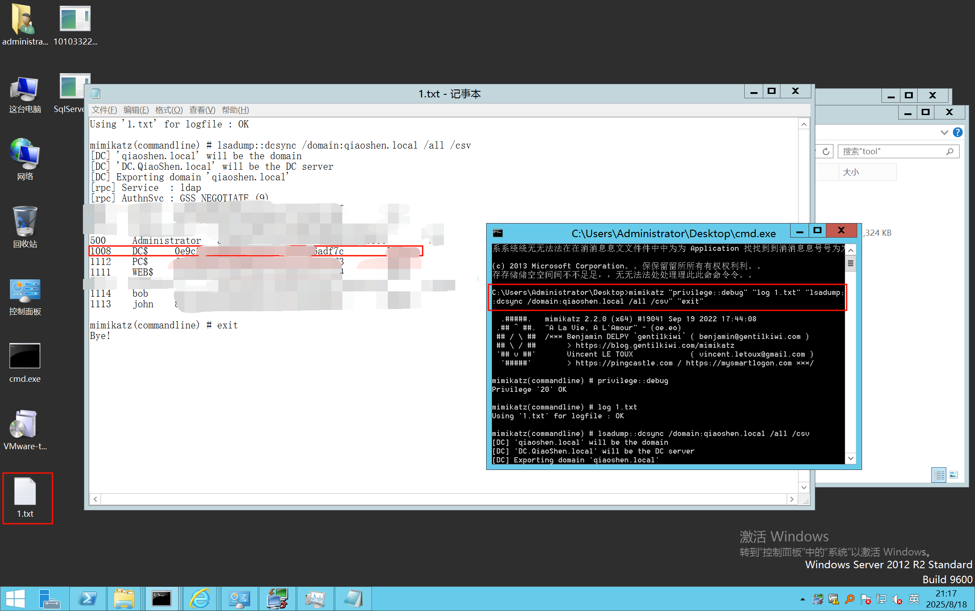Open the 文件(F) menu in Notepad
Viewport: 975px width, 611px height.
click(104, 110)
